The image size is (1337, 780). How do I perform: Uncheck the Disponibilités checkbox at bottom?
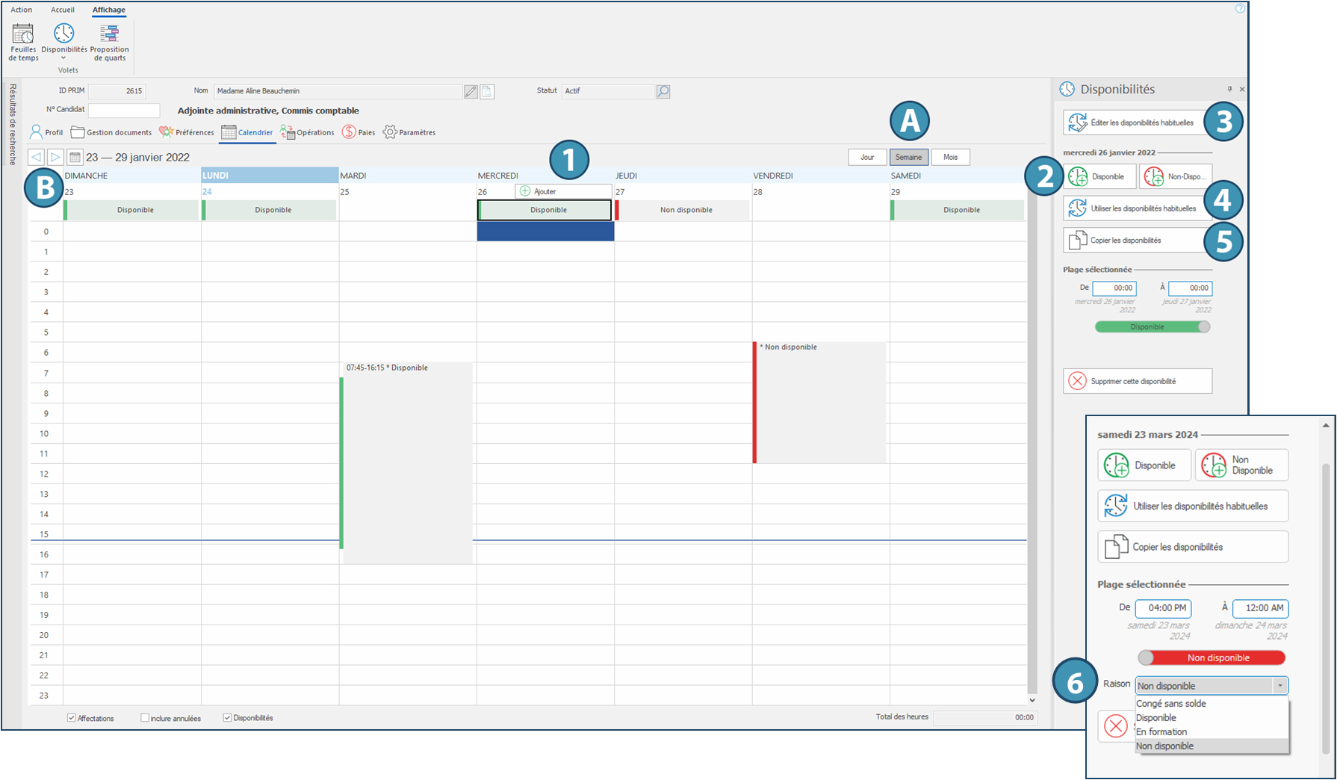click(228, 718)
